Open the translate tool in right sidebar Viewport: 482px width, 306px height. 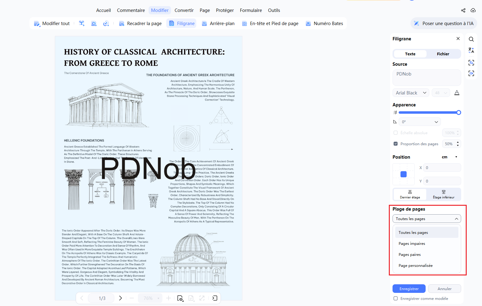pyautogui.click(x=471, y=50)
